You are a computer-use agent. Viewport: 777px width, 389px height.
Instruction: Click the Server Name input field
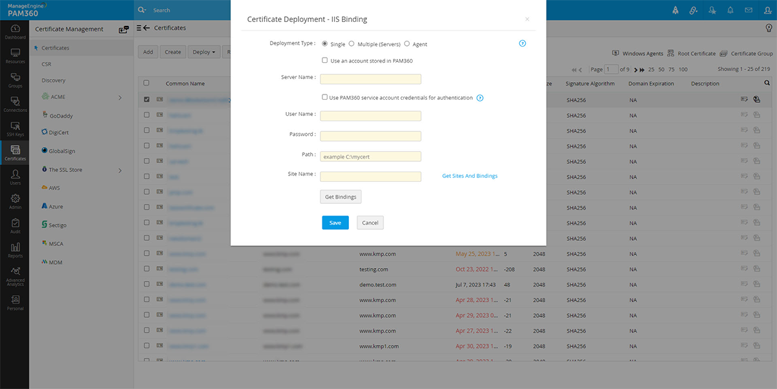[371, 79]
